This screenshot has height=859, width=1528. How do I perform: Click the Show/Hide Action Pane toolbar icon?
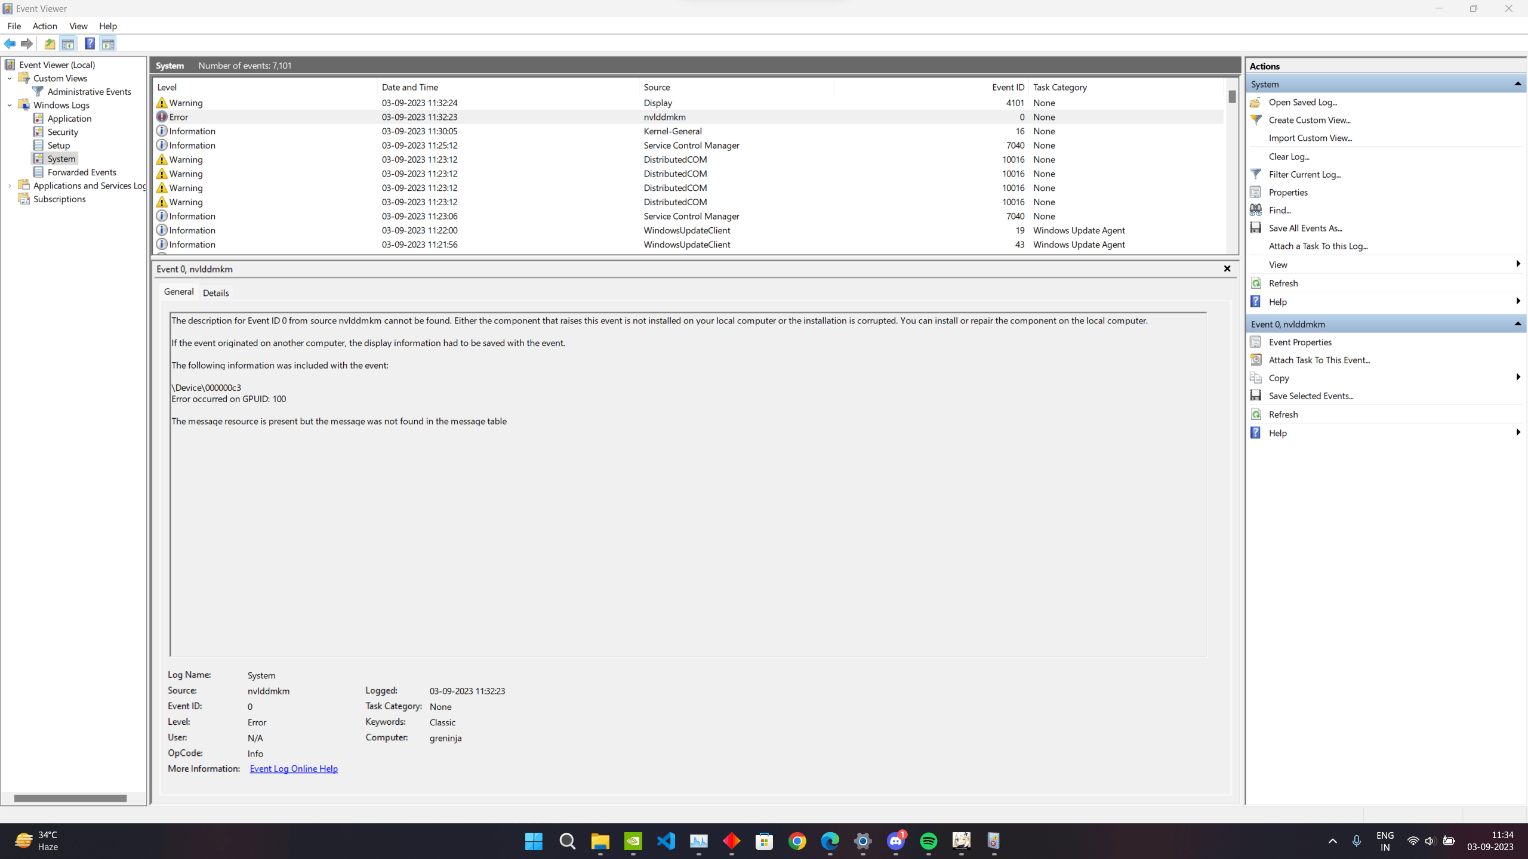(x=108, y=44)
